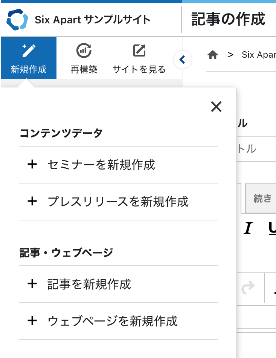276x358 pixels.
Task: Choose プレスリリースを新規作成
Action: click(x=118, y=202)
